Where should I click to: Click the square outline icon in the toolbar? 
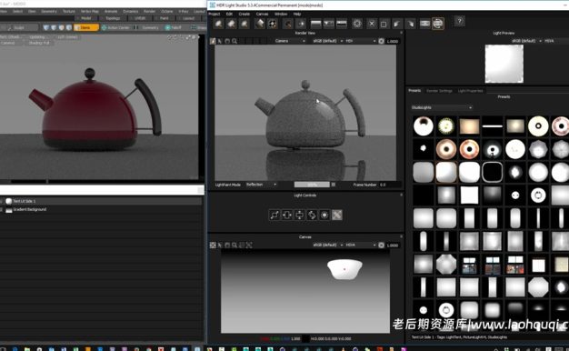point(384,24)
